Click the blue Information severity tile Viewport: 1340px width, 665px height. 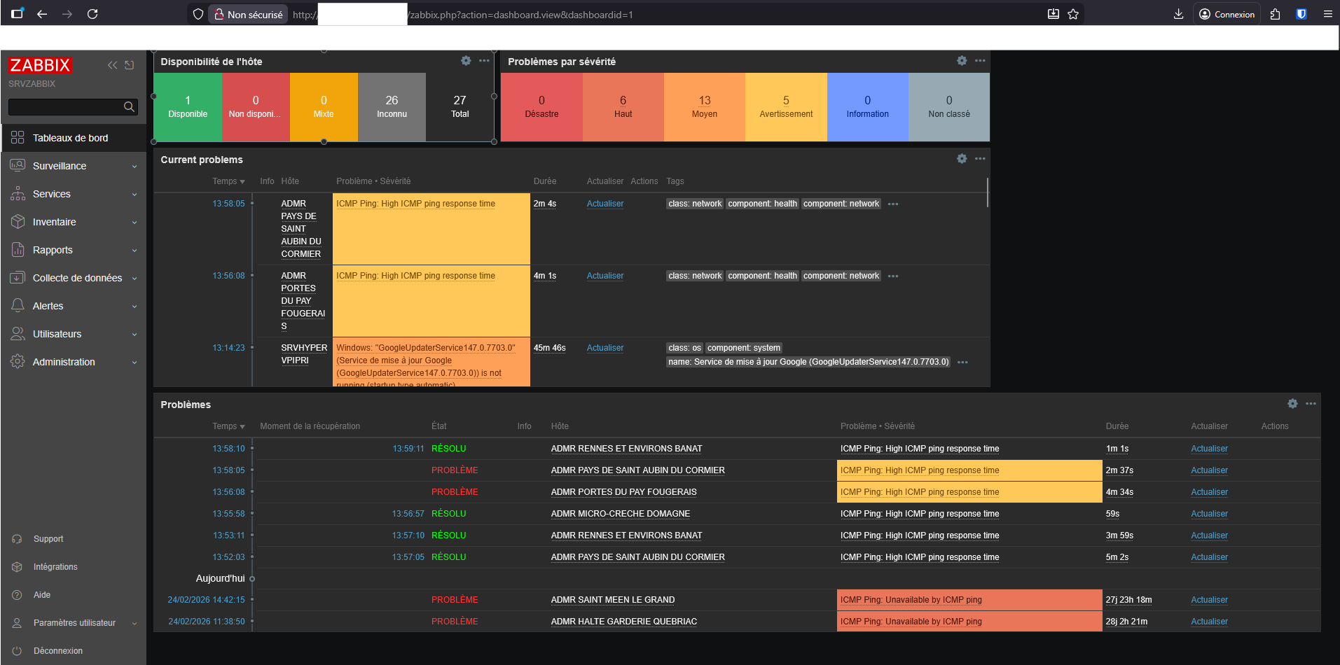coord(867,107)
